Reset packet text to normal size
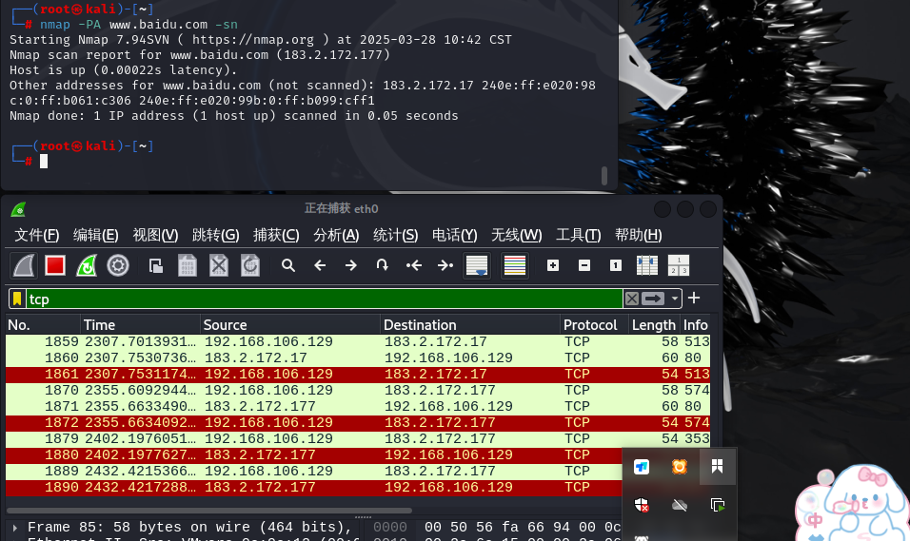The image size is (910, 541). [616, 265]
